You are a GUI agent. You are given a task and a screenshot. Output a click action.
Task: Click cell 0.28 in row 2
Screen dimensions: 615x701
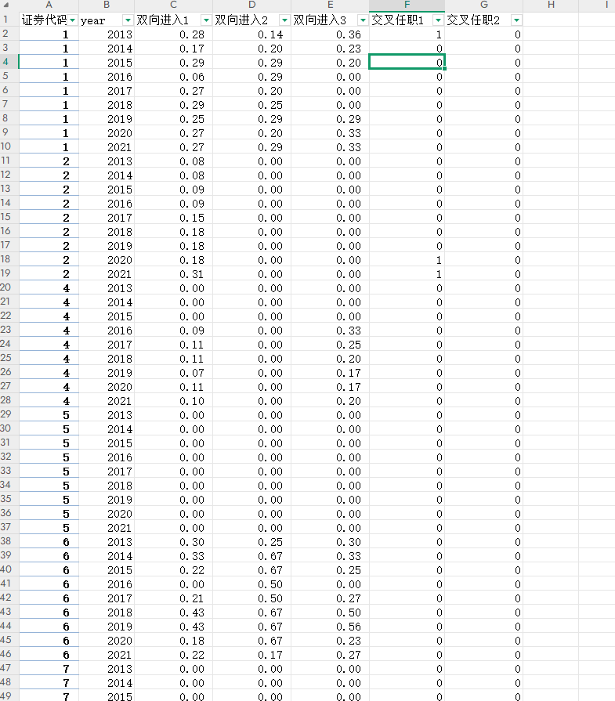174,34
